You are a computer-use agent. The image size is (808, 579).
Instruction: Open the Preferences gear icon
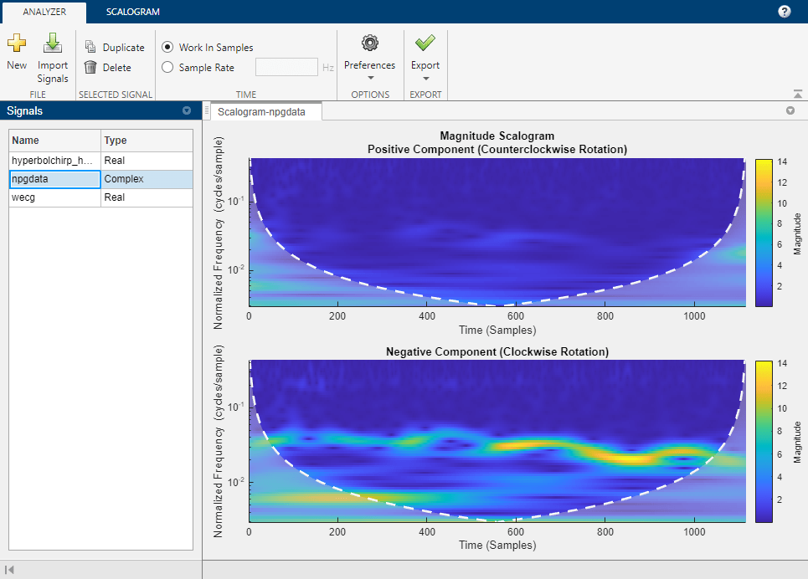369,43
